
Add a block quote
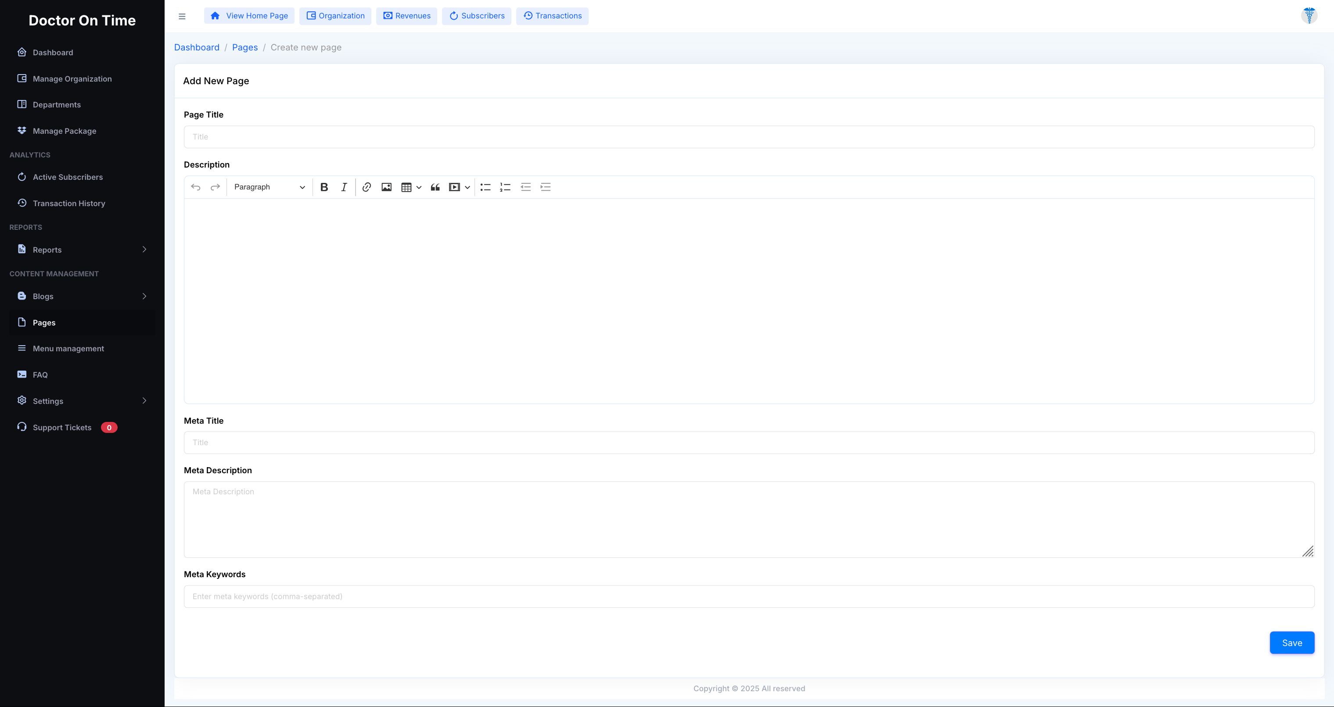(x=435, y=187)
